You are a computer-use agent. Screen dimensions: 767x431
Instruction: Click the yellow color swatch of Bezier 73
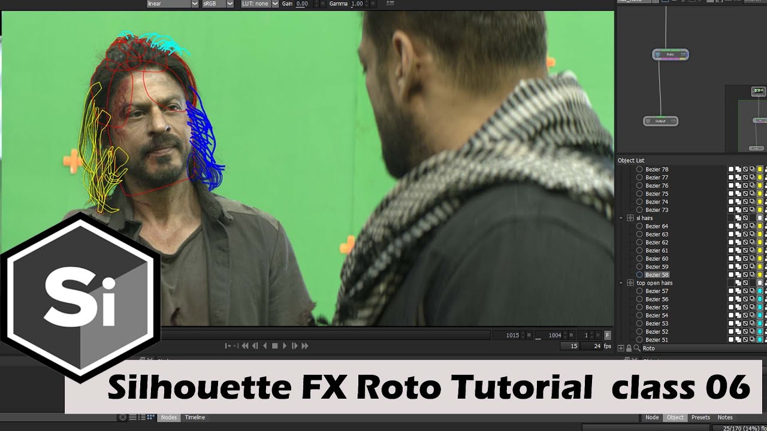(760, 210)
